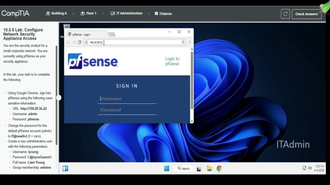Close the Chrome window
The height and width of the screenshot is (185, 330).
189,32
